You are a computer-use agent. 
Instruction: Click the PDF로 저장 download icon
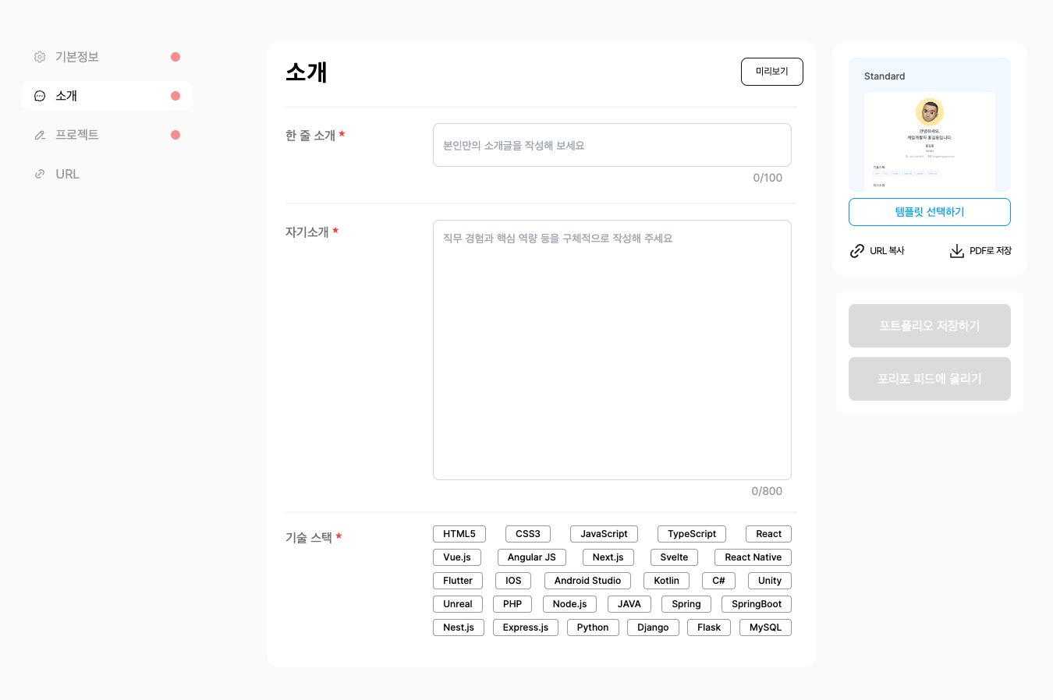pos(956,250)
